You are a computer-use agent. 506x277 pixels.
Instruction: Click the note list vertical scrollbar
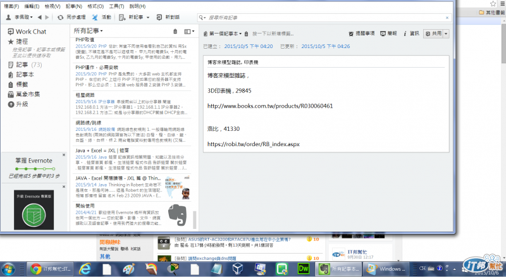[195, 220]
